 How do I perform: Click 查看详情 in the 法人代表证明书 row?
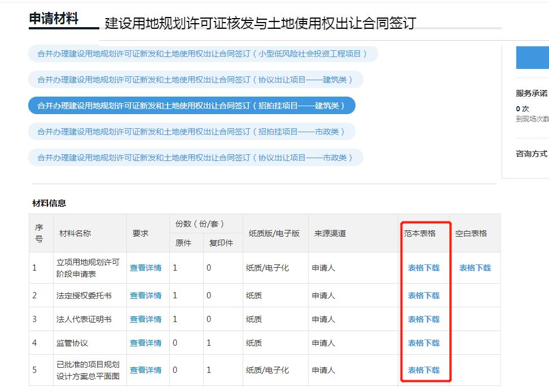(x=146, y=319)
